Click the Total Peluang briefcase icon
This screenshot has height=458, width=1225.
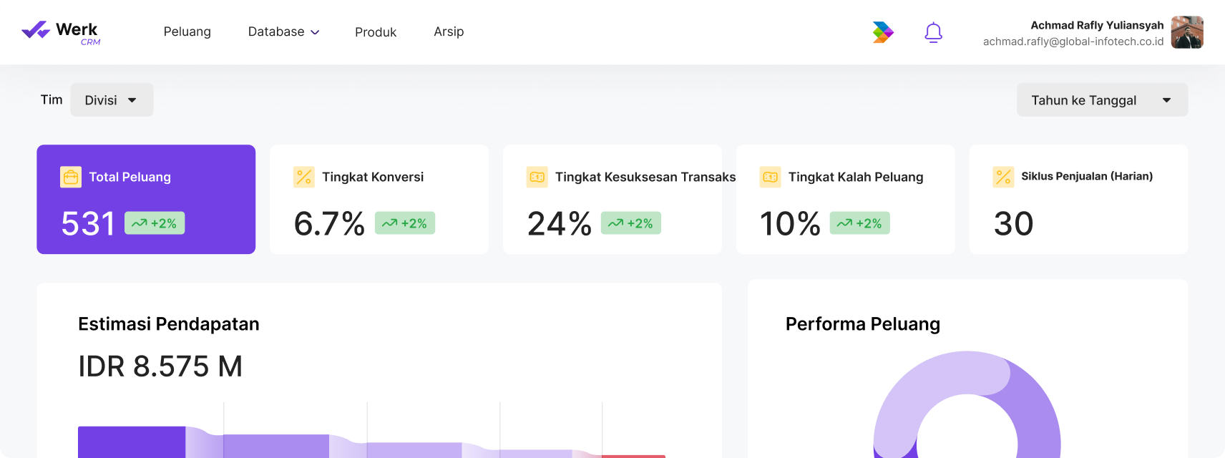coord(71,177)
